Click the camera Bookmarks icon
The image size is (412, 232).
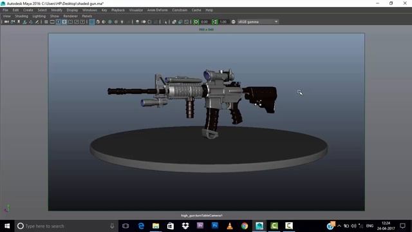[19, 22]
